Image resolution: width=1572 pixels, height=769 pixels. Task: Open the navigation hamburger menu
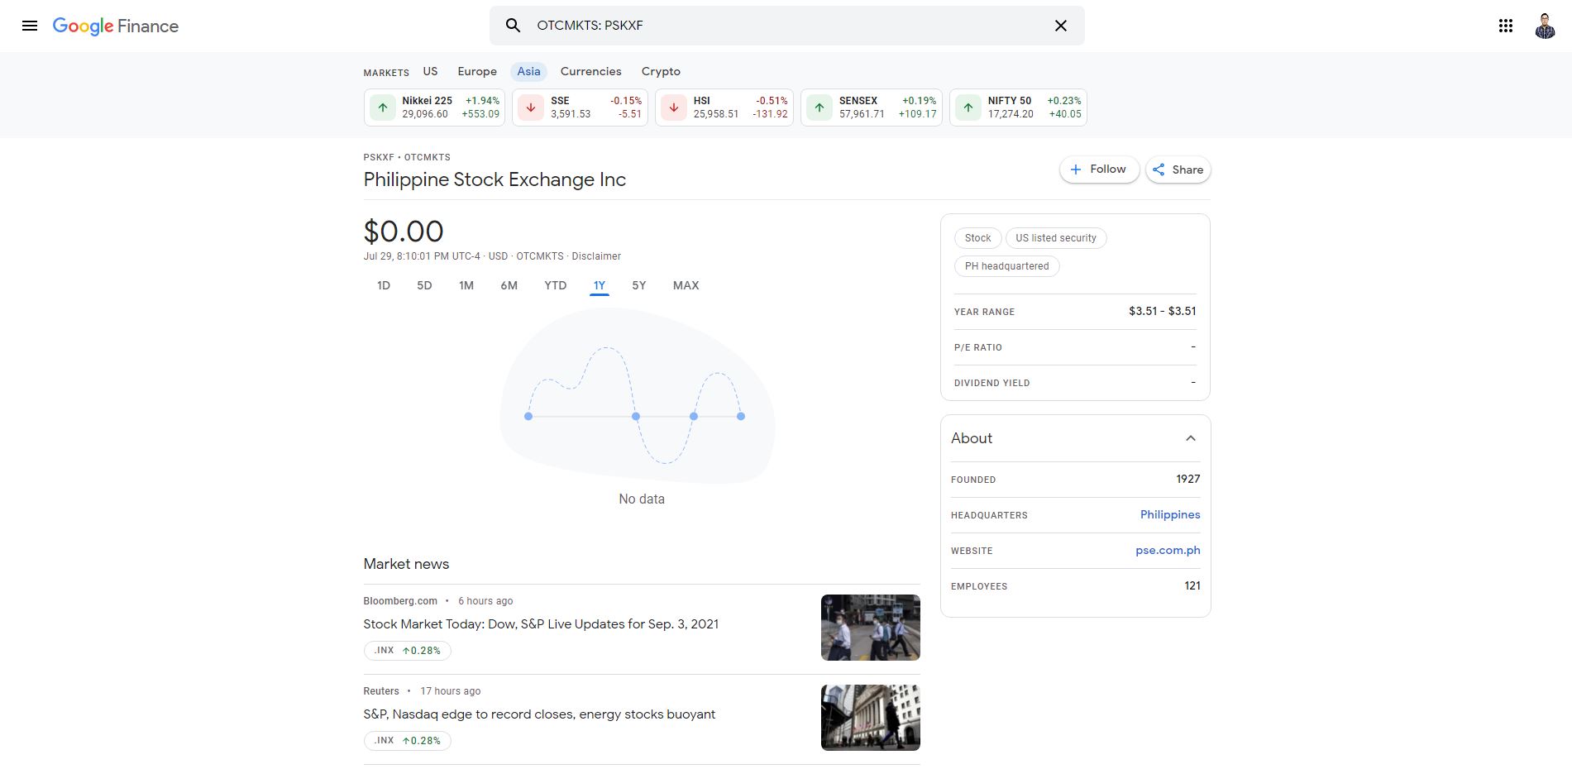click(30, 26)
